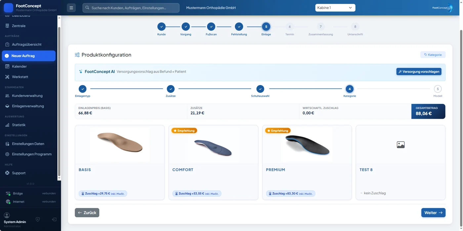The image size is (463, 231).
Task: Click the search magnifier icon
Action: pyautogui.click(x=87, y=8)
